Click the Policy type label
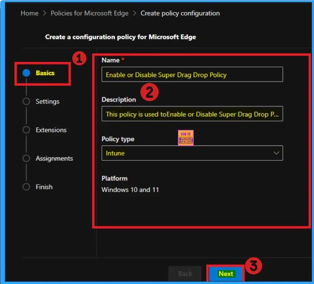This screenshot has height=284, width=314. coord(118,139)
